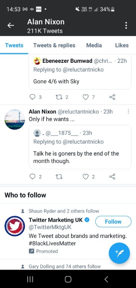This screenshot has height=288, width=136.
Task: Retweet the Only if he wants tweet
Action: coord(59,177)
